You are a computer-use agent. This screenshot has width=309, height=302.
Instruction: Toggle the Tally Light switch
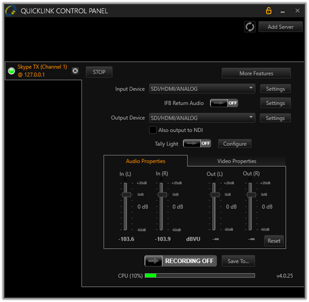(197, 144)
